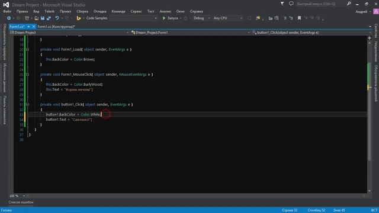Click the Find in Files toolbar icon
The image size is (379, 213).
click(x=258, y=18)
